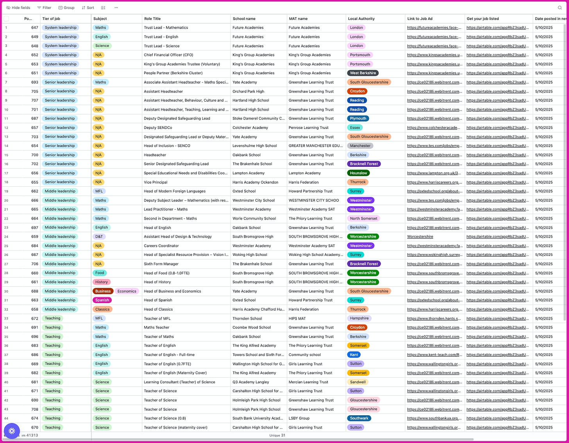The width and height of the screenshot is (569, 443).
Task: Click the Business subject tag
Action: click(x=103, y=291)
